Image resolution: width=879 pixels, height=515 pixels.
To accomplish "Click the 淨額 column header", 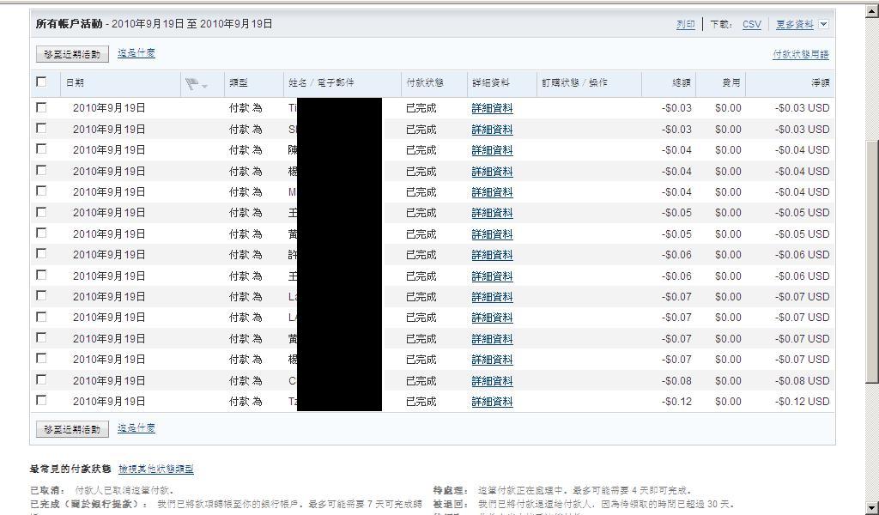I will tap(820, 83).
